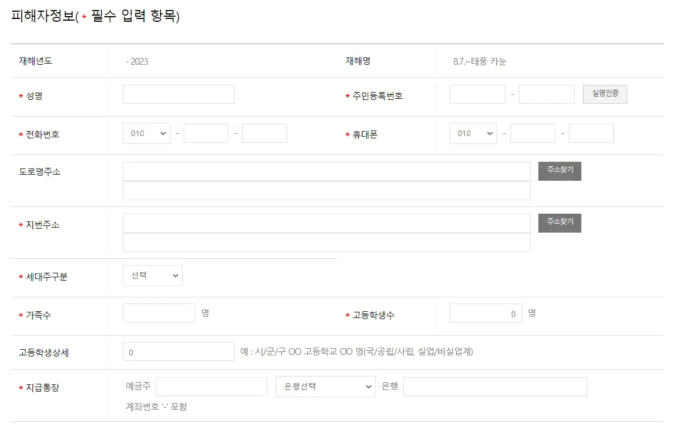Viewport: 683px width, 429px height.
Task: Open the 은행선택 bank selection dropdown
Action: 326,386
